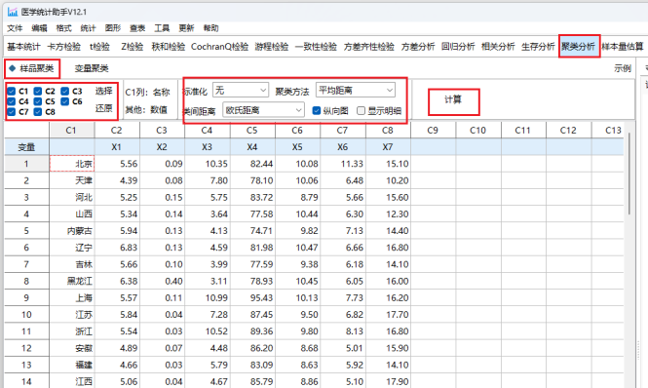The width and height of the screenshot is (648, 388).
Task: Enable the 显示明细 checkbox
Action: (361, 110)
